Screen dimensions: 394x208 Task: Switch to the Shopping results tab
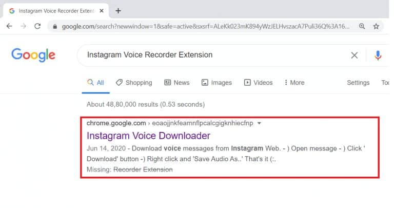(134, 83)
